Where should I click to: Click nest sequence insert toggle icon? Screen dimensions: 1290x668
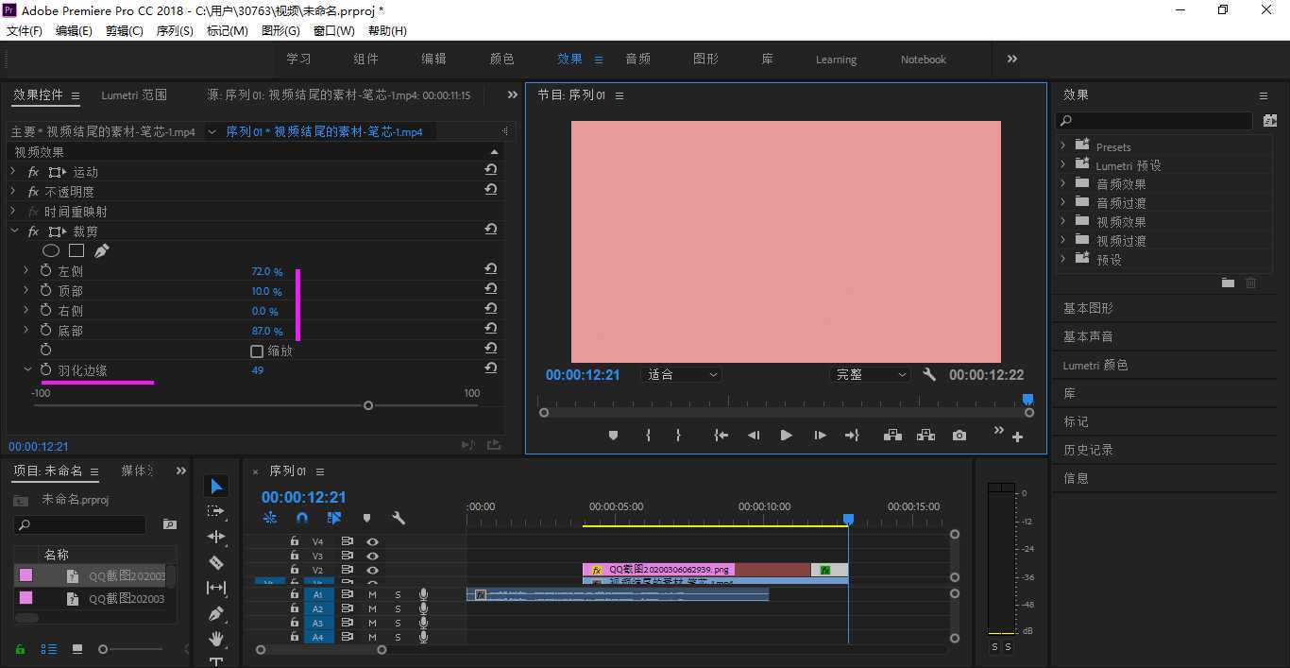(270, 518)
